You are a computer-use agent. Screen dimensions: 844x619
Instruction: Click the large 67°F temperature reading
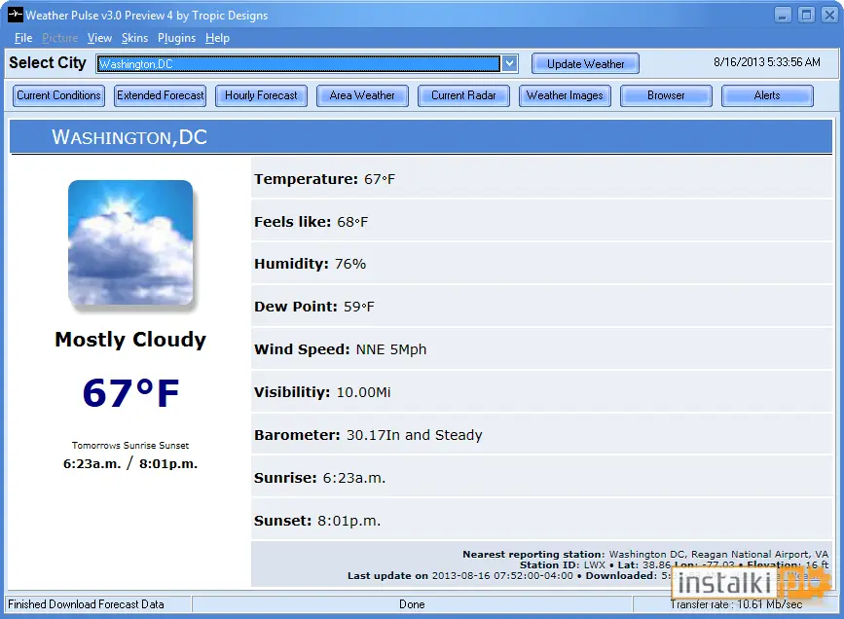point(130,393)
